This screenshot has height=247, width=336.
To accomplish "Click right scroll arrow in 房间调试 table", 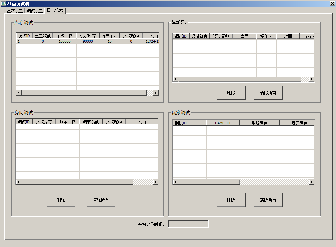I will (156, 182).
